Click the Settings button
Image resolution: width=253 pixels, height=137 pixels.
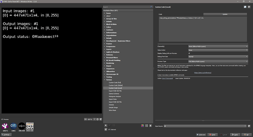(6, 134)
